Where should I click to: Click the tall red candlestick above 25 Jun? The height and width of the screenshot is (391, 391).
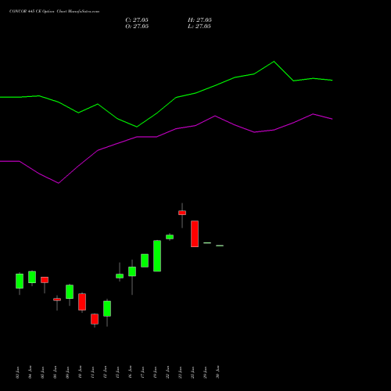point(195,234)
